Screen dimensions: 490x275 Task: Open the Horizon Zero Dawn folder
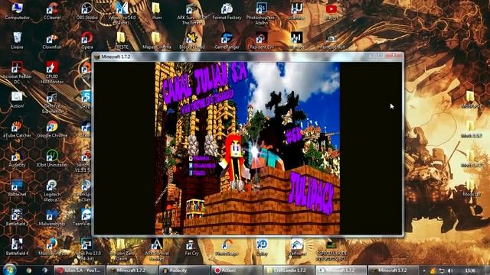pyautogui.click(x=122, y=249)
